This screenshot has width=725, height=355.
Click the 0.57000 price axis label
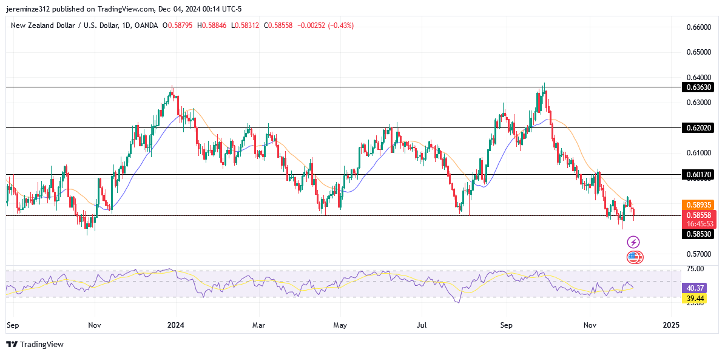[x=699, y=254]
